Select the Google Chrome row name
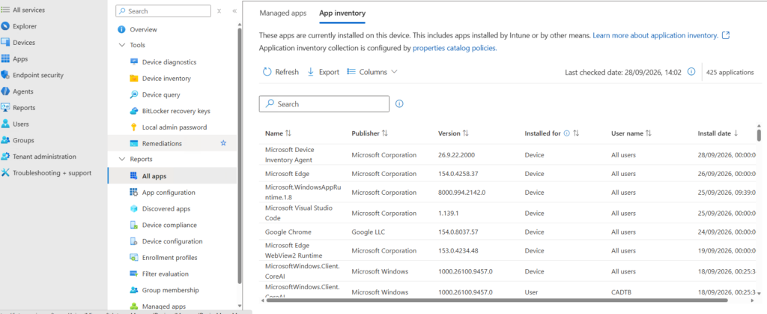The image size is (767, 314). coord(288,232)
